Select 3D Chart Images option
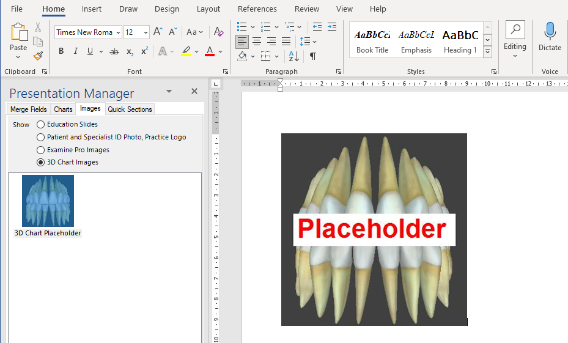 pyautogui.click(x=40, y=162)
